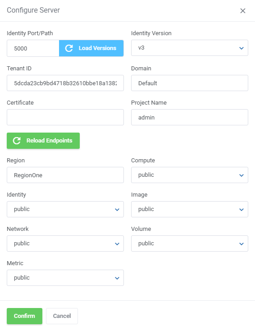Viewport: 255px width, 331px height.
Task: Close the Configure Server dialog
Action: pos(243,10)
